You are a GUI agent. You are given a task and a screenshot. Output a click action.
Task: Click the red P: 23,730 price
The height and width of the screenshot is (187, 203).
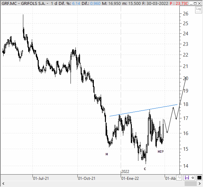(179, 4)
